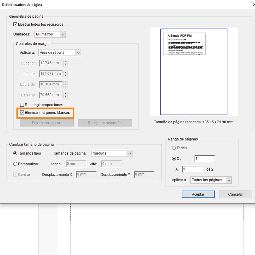Click inside the "A" page number field
The width and height of the screenshot is (255, 255).
(192, 169)
